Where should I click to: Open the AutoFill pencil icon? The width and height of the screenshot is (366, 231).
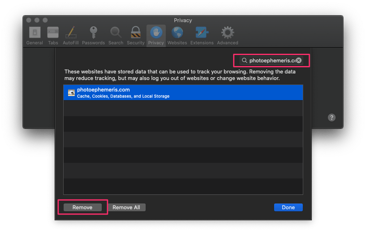click(71, 32)
